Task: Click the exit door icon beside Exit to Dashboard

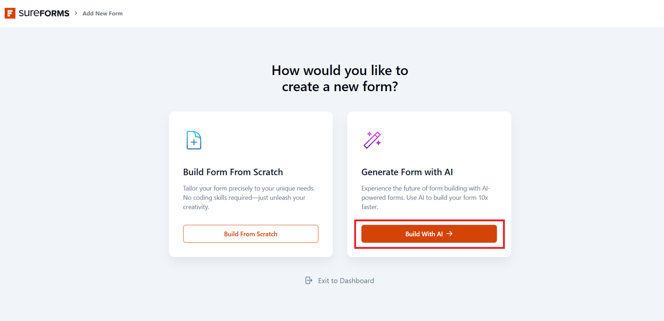Action: (309, 280)
